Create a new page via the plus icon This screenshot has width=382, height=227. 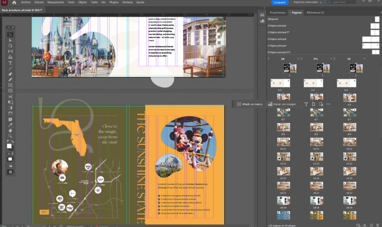coord(372,225)
